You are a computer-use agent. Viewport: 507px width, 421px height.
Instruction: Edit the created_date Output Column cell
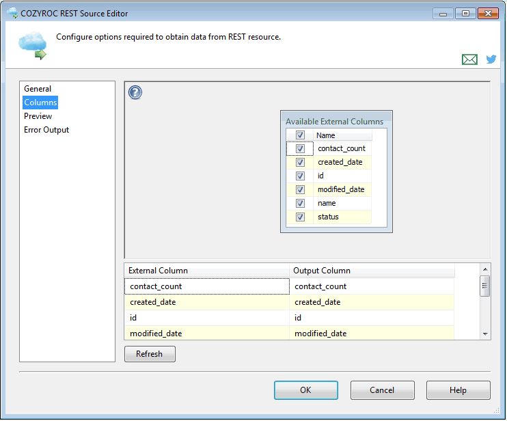coord(372,302)
